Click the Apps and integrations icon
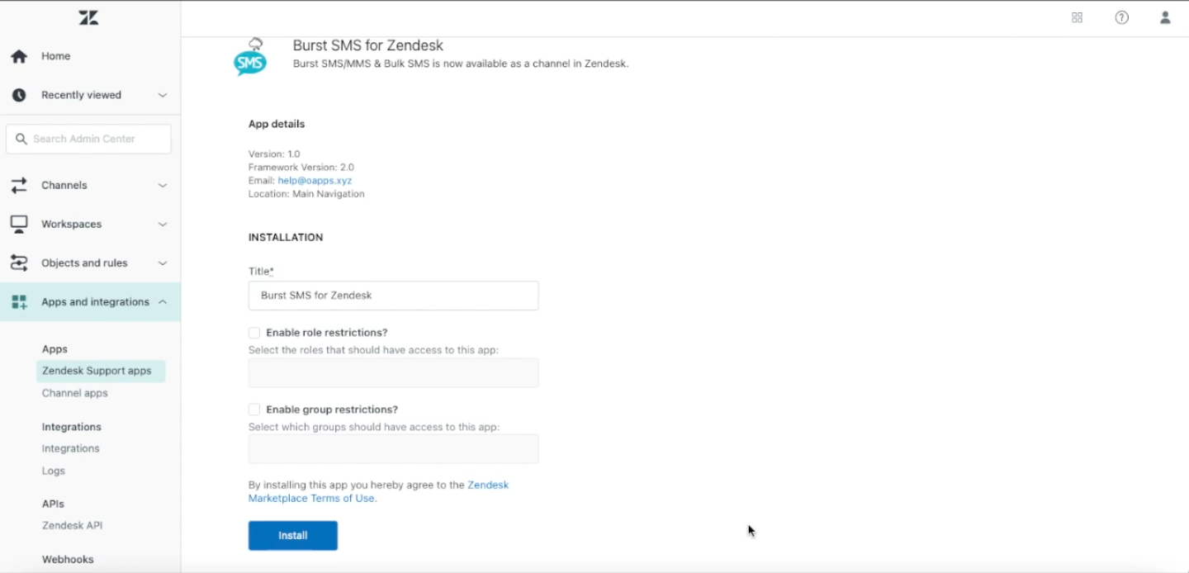This screenshot has width=1189, height=573. click(x=19, y=302)
